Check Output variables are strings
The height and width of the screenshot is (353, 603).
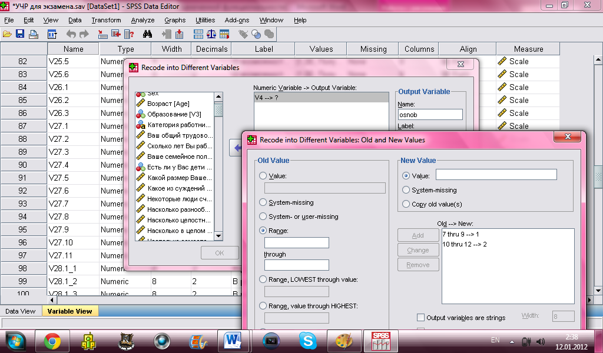point(420,317)
